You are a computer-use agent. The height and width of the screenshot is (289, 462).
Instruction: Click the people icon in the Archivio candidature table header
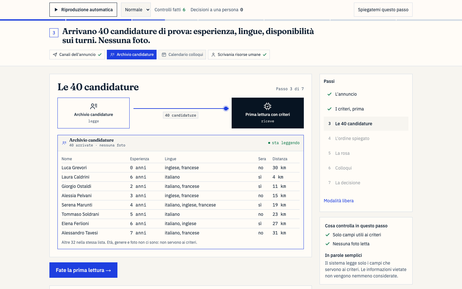pyautogui.click(x=64, y=143)
